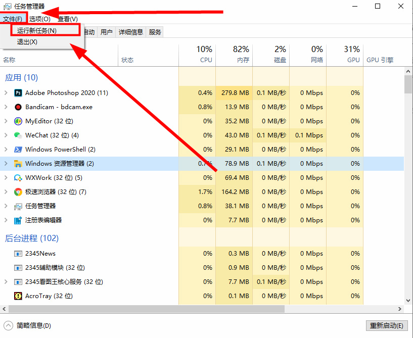Select the Windows PowerShell icon
The image size is (413, 338).
(17, 149)
